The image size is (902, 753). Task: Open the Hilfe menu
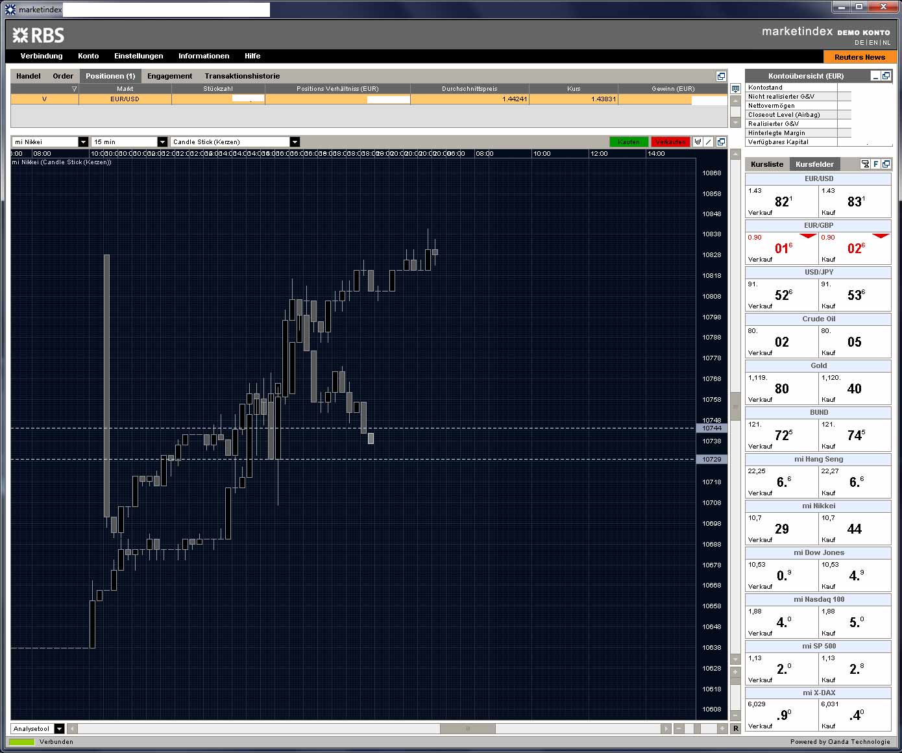(x=252, y=56)
